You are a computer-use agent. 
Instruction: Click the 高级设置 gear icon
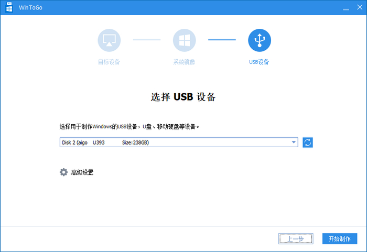tap(63, 172)
